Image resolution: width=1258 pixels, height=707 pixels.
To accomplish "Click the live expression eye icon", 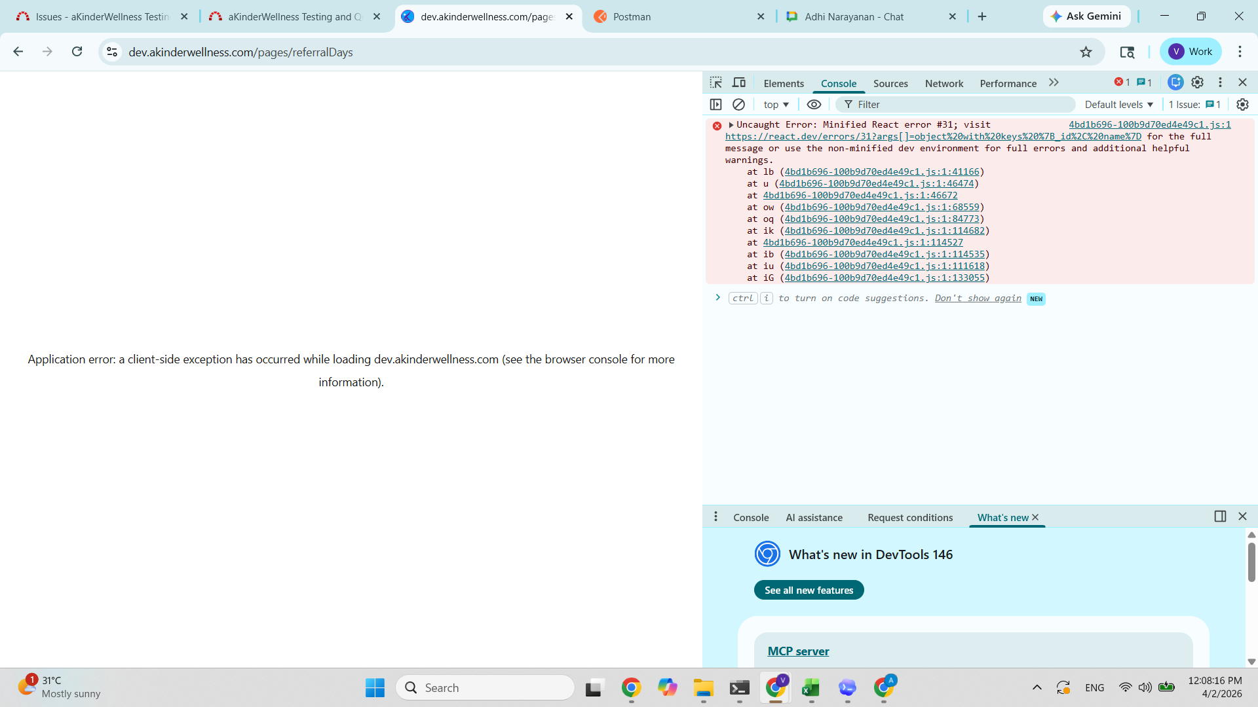I will click(814, 105).
